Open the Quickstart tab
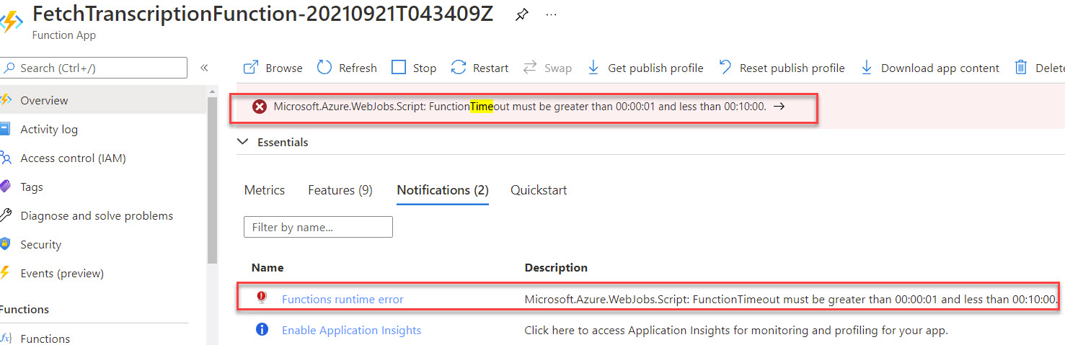Viewport: 1065px width, 345px height. (x=539, y=190)
